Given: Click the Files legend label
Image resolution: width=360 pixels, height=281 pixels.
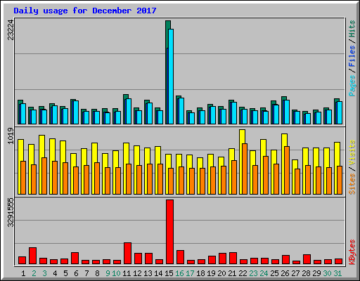Looking at the screenshot, I should pyautogui.click(x=352, y=56).
